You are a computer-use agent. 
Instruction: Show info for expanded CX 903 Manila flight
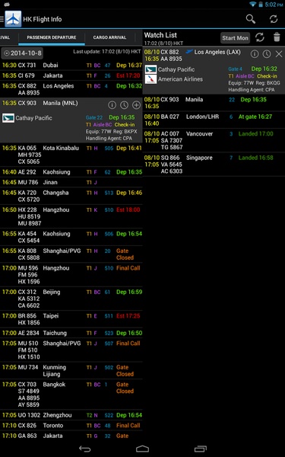click(x=112, y=105)
